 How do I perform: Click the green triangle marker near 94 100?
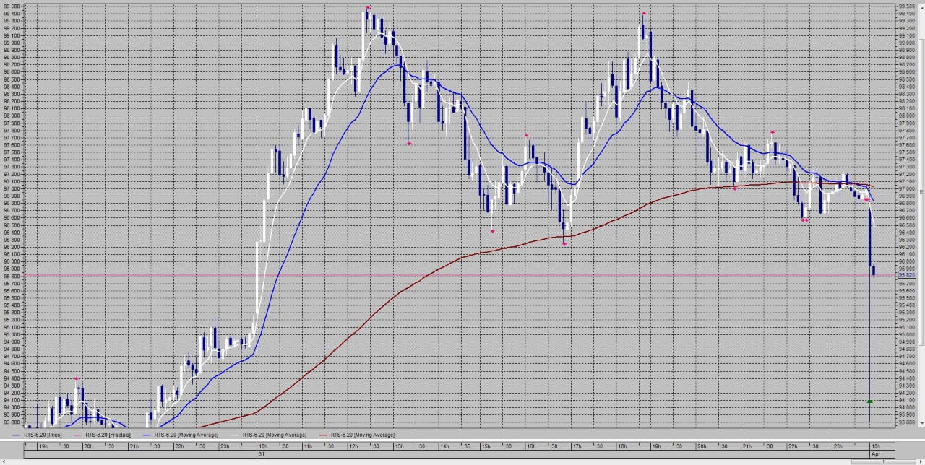pyautogui.click(x=869, y=401)
